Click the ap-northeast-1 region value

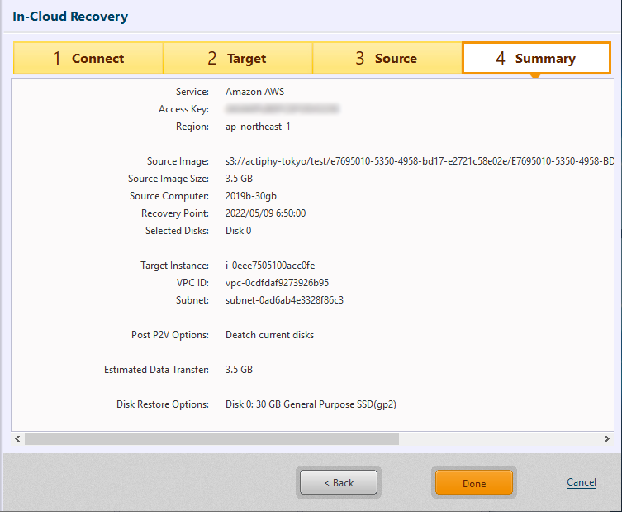258,127
